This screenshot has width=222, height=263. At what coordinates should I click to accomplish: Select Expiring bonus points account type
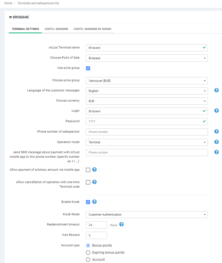[88, 253]
